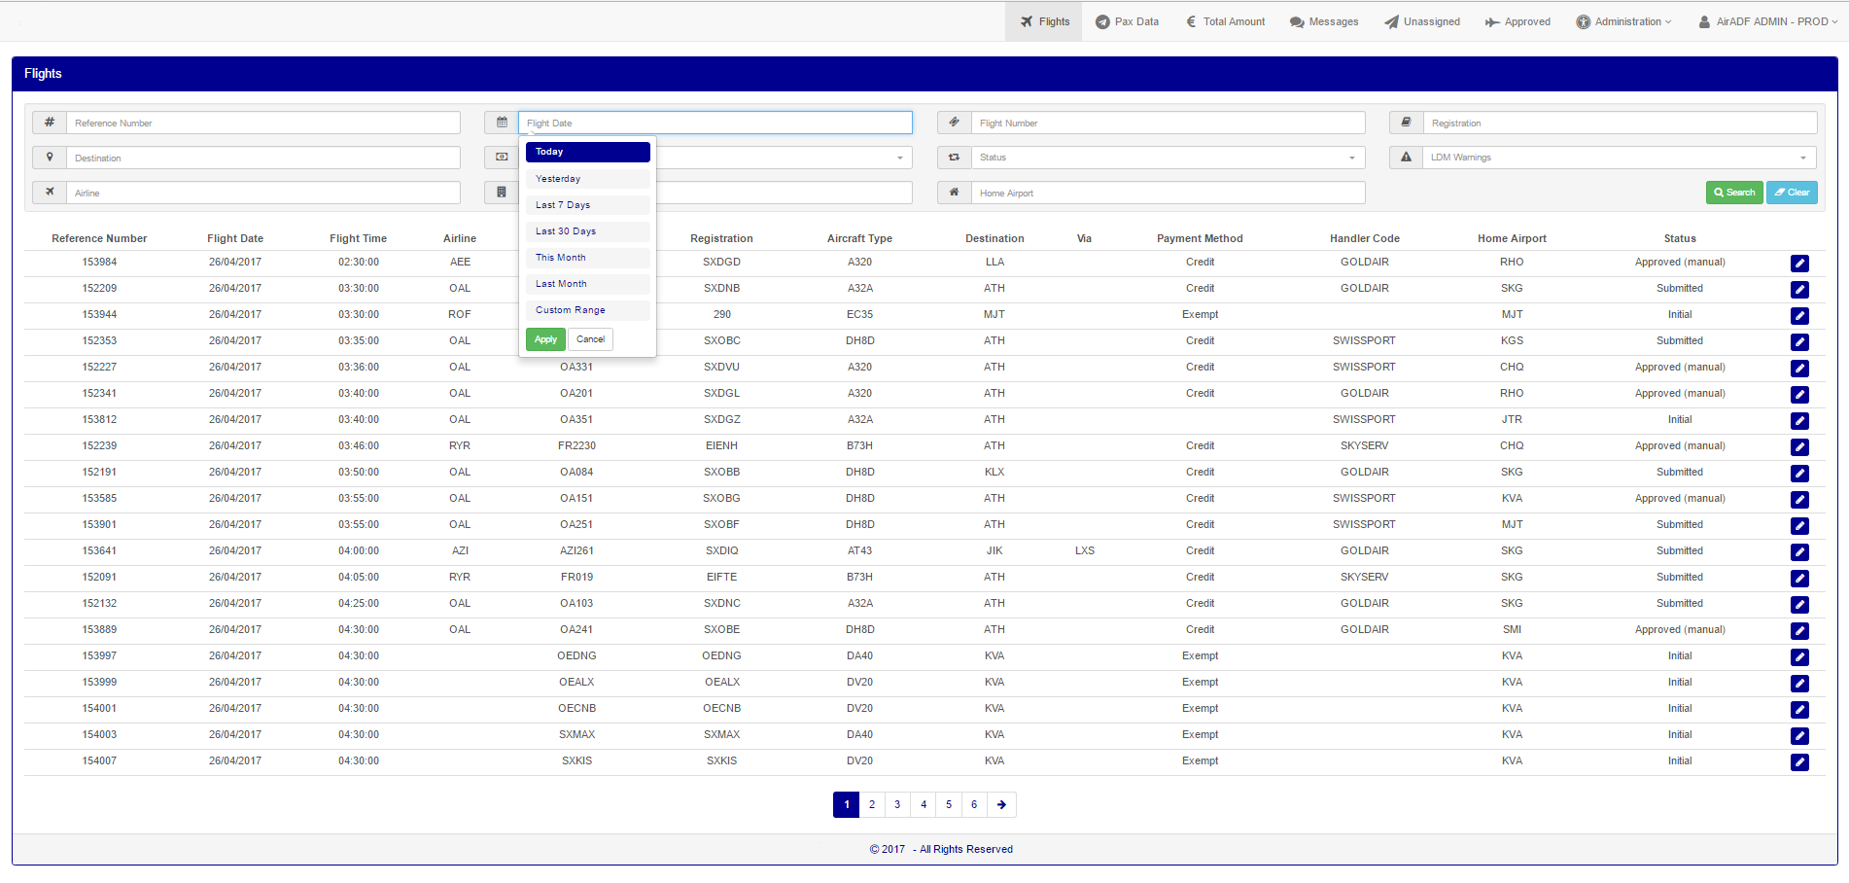1849x883 pixels.
Task: Click the Clear filters button
Action: (1792, 193)
